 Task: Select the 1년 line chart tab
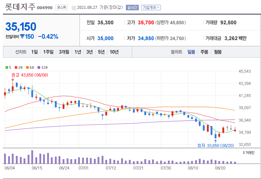(x=78, y=52)
